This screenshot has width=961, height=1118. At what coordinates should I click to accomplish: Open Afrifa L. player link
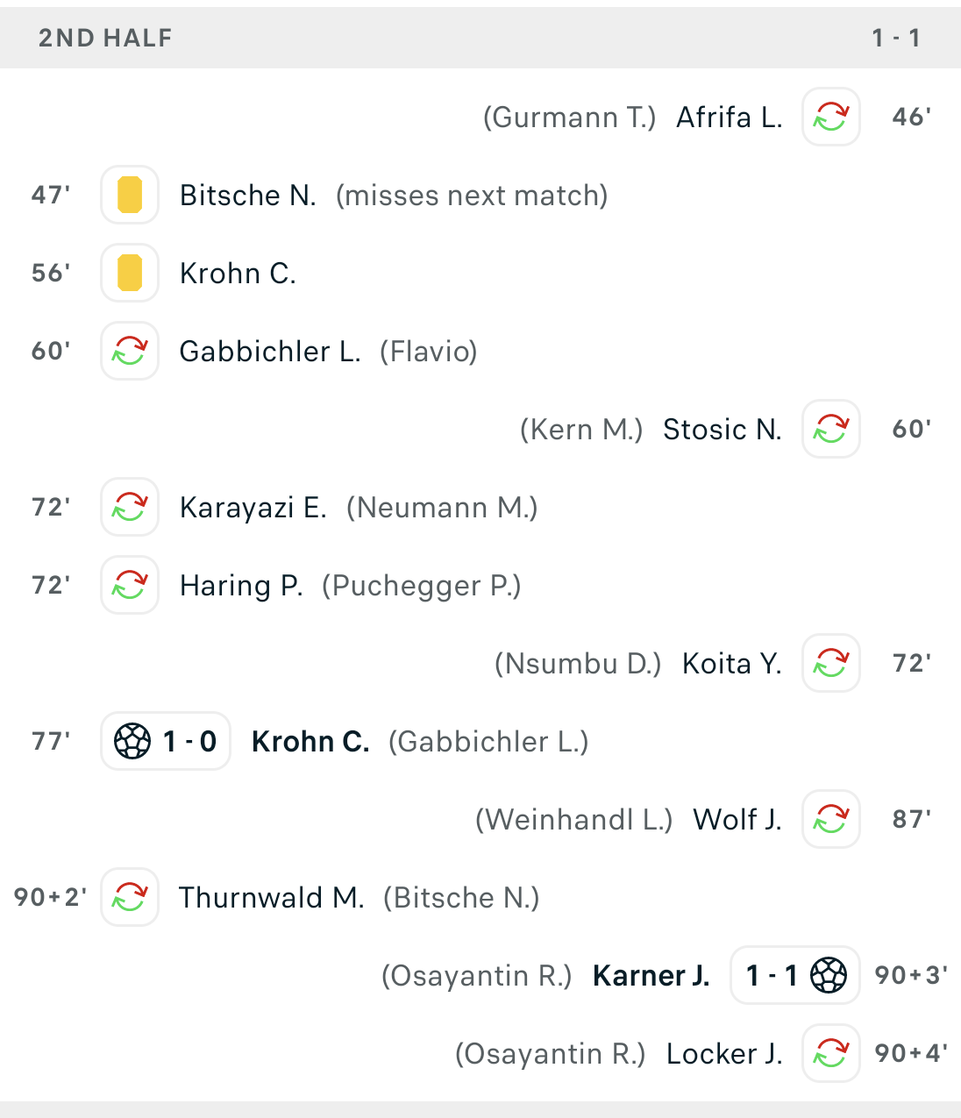(729, 117)
